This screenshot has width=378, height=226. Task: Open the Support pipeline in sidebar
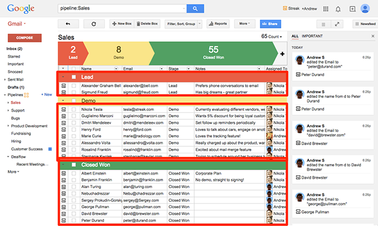pos(18,110)
